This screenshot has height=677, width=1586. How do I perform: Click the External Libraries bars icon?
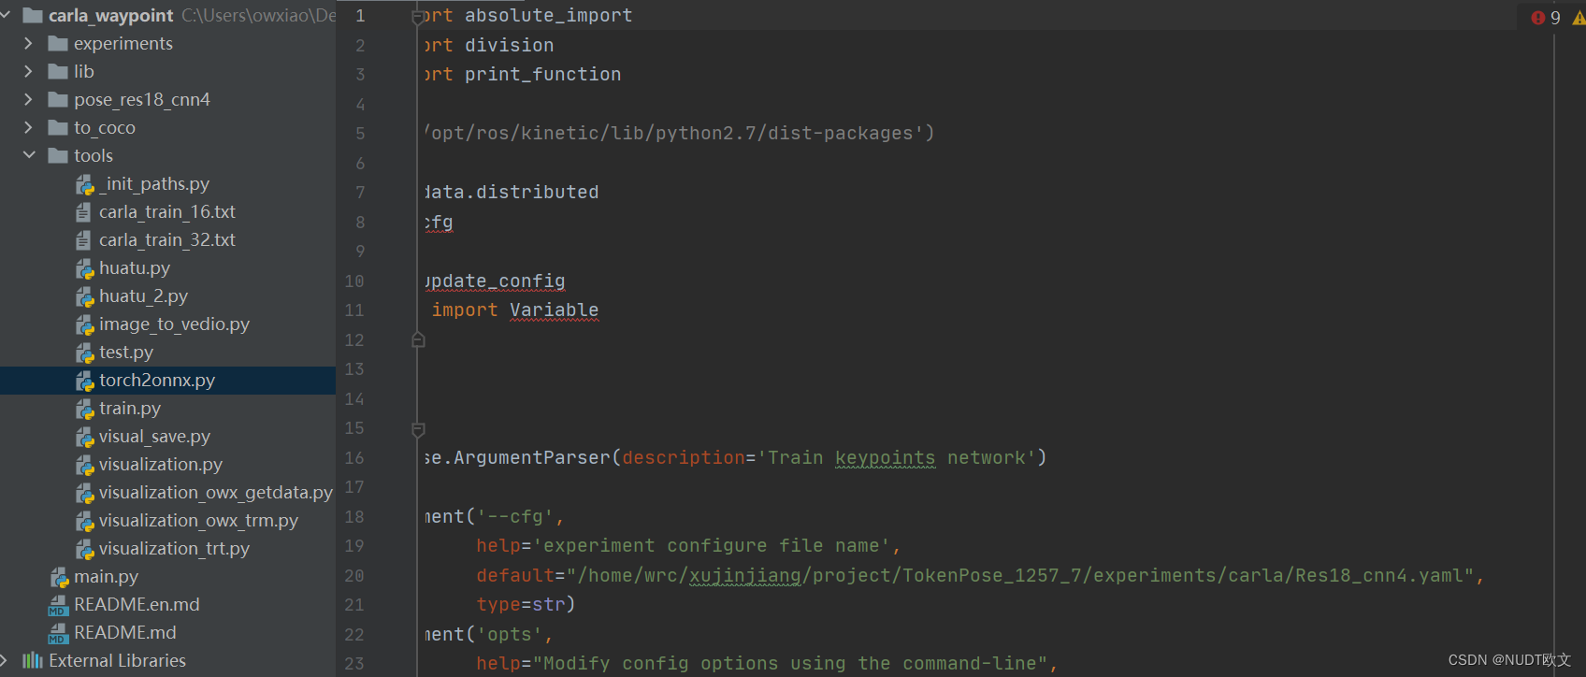click(x=33, y=660)
